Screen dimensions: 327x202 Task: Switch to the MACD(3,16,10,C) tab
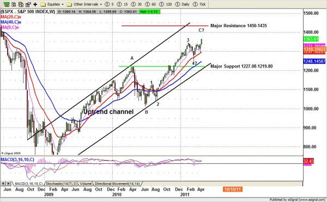pyautogui.click(x=28, y=183)
